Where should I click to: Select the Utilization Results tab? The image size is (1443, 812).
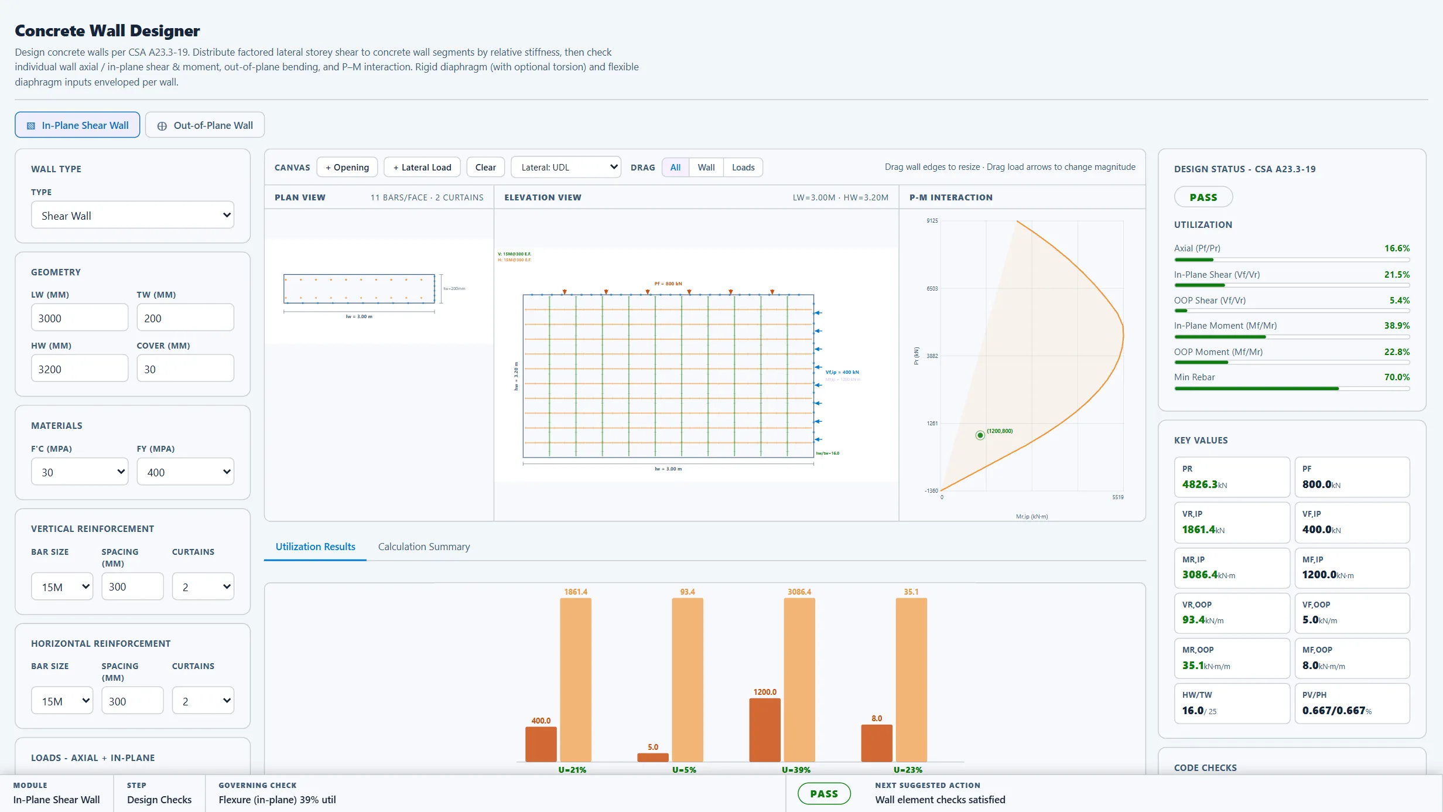pos(316,547)
